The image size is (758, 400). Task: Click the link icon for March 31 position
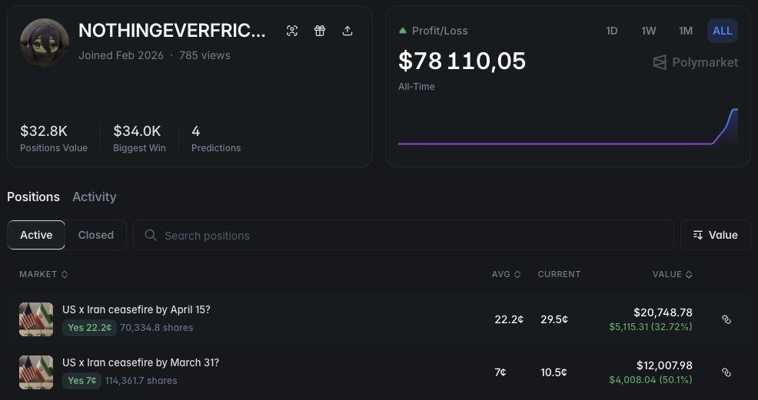[x=726, y=372]
